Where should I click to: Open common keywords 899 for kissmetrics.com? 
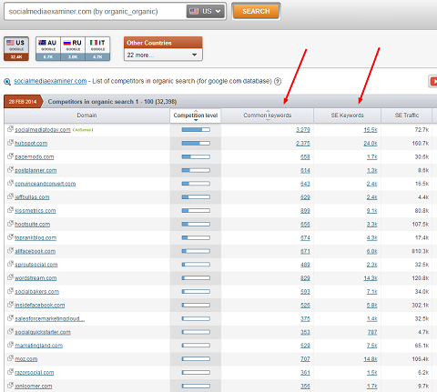point(305,211)
